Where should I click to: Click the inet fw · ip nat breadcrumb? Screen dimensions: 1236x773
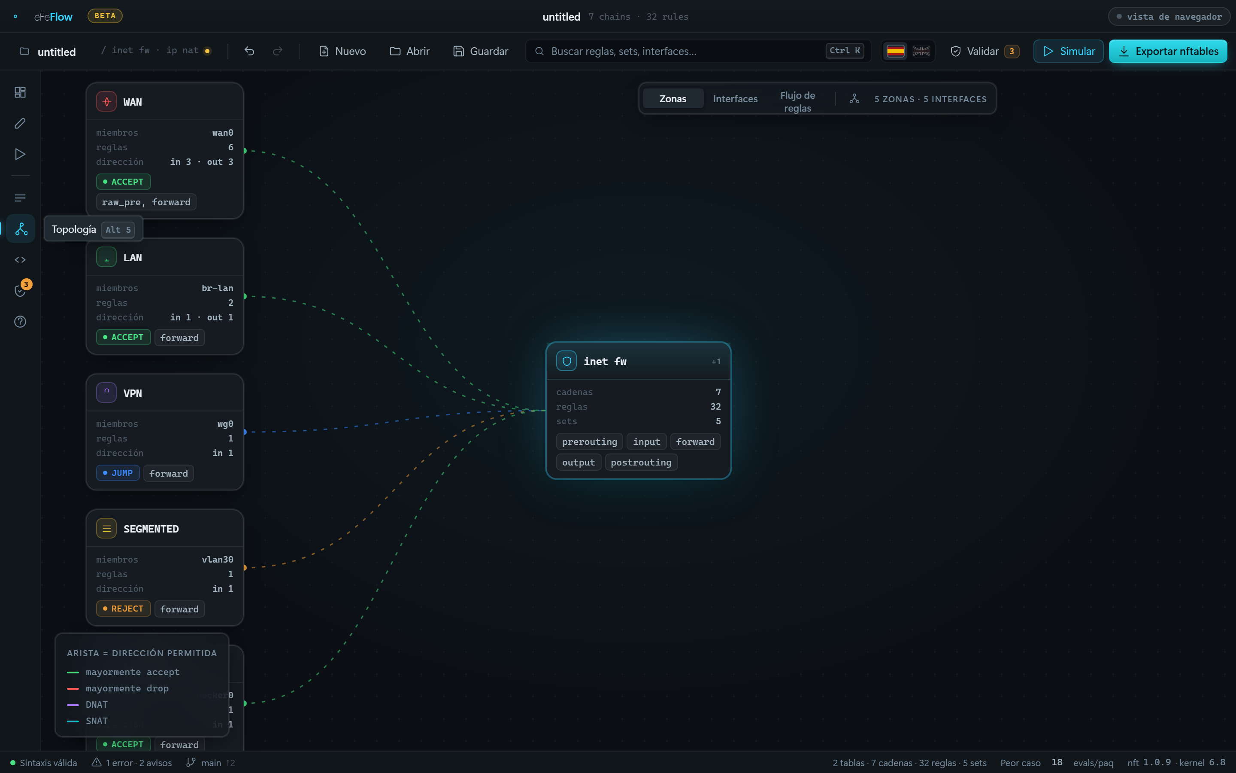[x=156, y=51]
